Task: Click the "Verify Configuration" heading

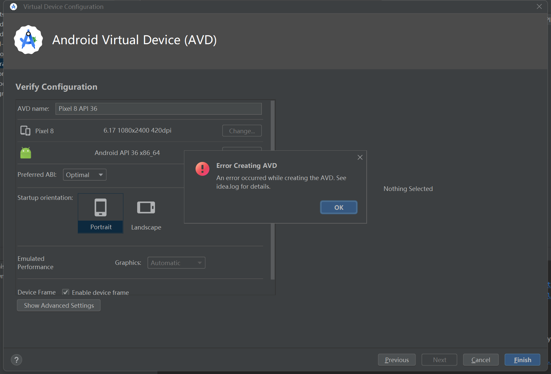Action: [56, 87]
